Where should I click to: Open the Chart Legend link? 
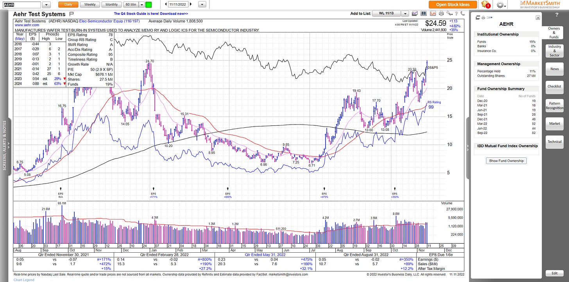click(x=24, y=280)
